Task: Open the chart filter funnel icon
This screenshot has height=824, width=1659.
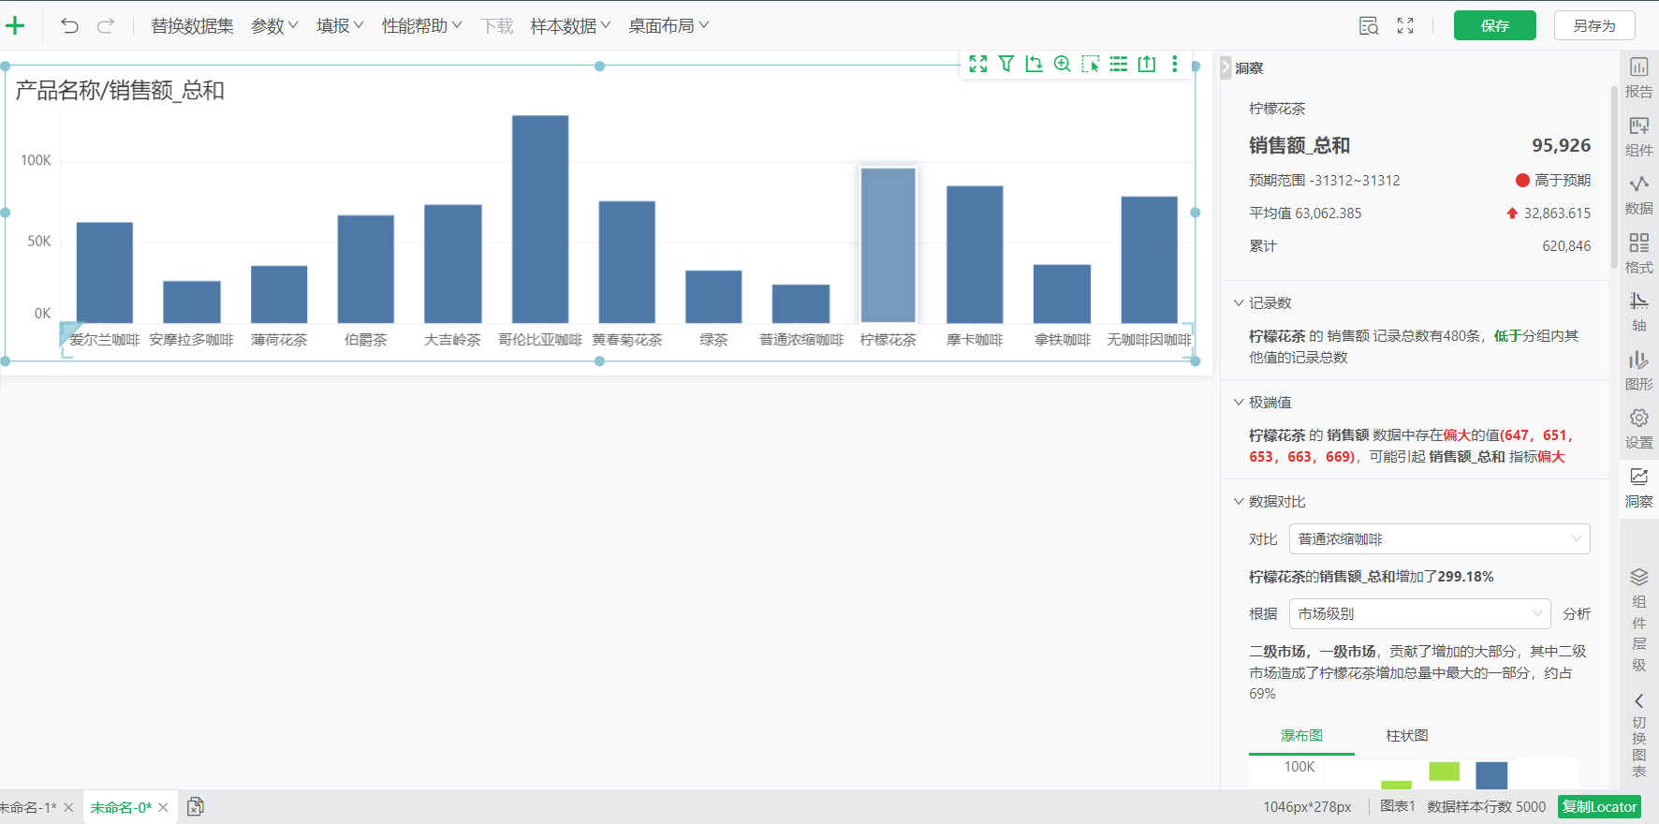Action: [x=1006, y=64]
